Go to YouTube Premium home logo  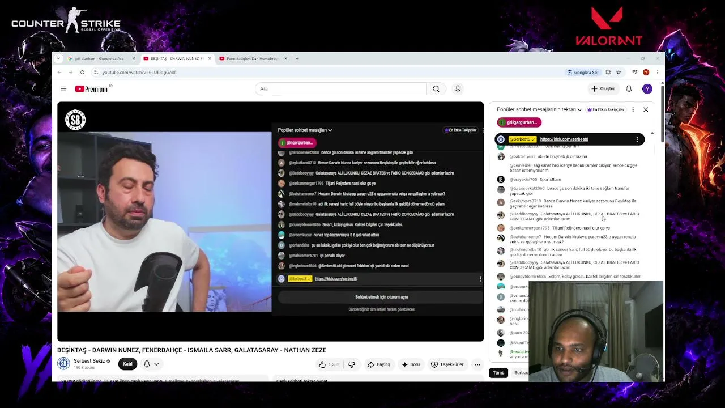point(92,89)
